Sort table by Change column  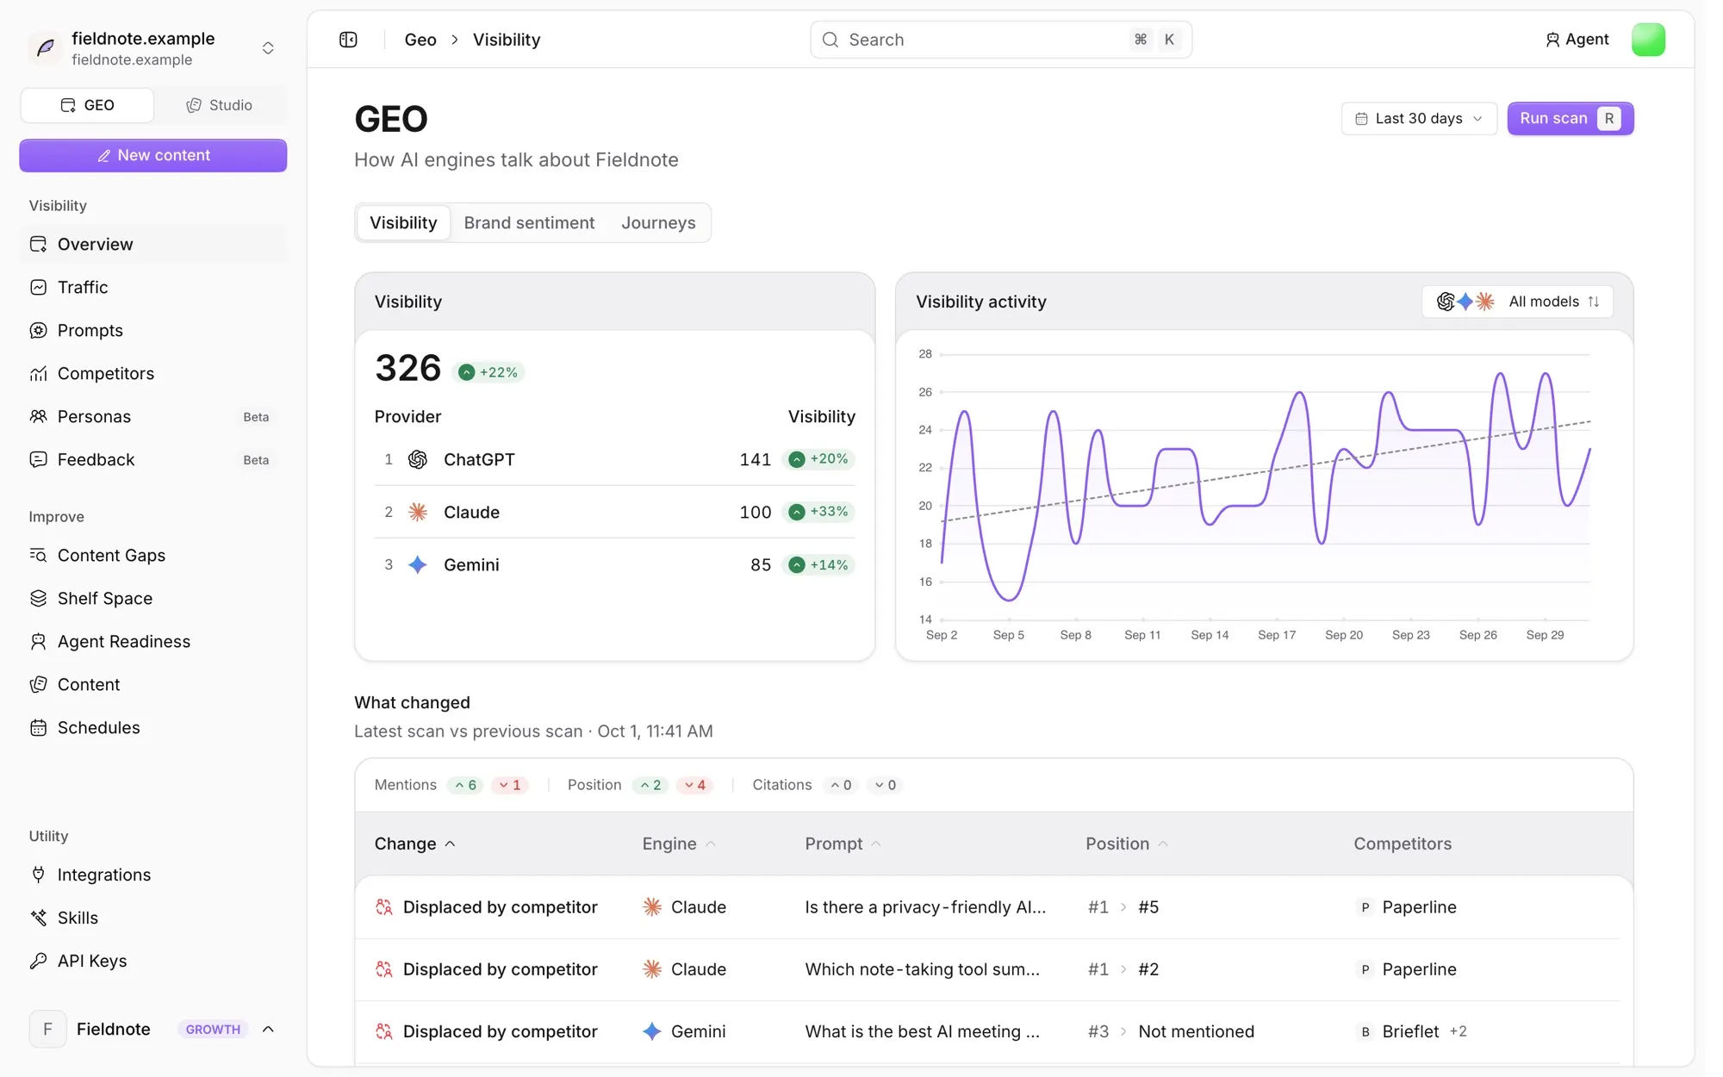415,844
